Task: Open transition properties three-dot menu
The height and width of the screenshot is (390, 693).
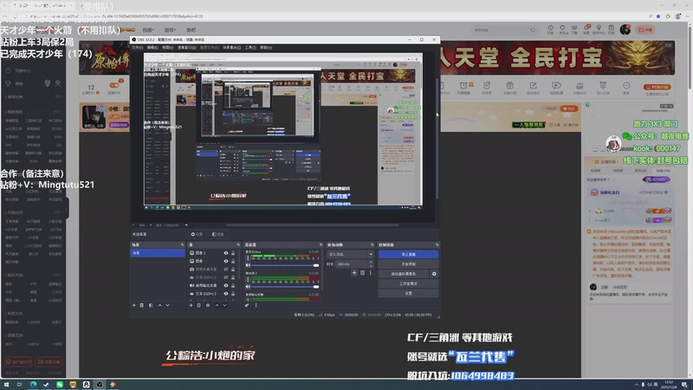Action: (371, 273)
